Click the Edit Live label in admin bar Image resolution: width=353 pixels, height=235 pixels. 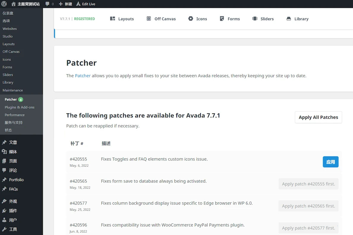pos(89,4)
